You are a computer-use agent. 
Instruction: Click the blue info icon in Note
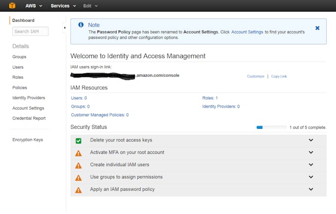coord(81,25)
